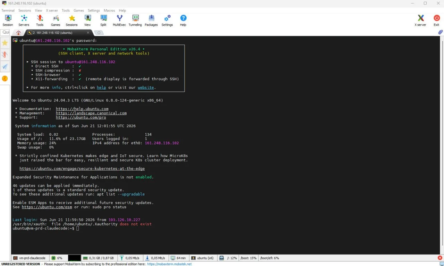
Task: Open the Settings gear toolbar icon
Action: (167, 20)
